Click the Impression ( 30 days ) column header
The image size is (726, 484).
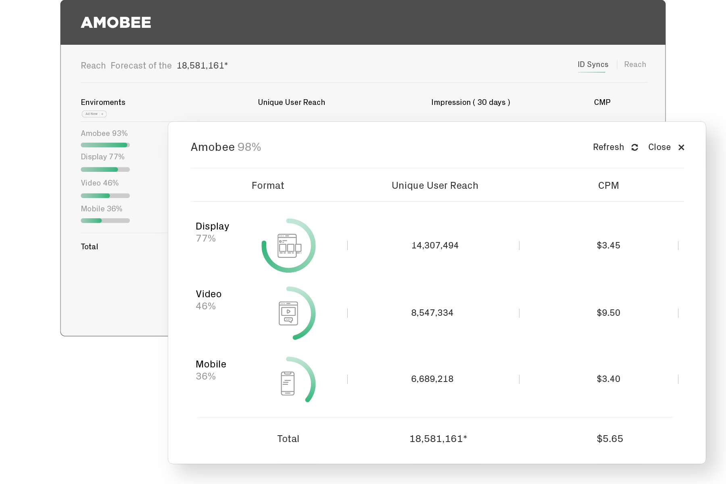pos(471,102)
